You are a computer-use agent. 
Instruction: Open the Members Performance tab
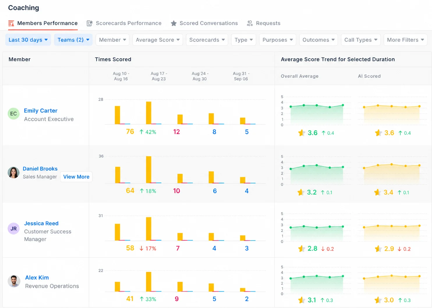click(43, 23)
